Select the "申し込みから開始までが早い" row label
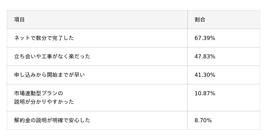273x140 pixels. pyautogui.click(x=49, y=75)
